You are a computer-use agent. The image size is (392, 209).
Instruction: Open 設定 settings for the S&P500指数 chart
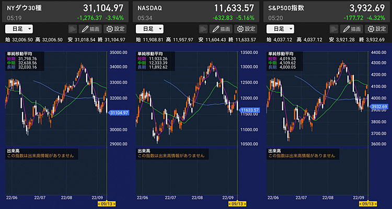[376, 29]
